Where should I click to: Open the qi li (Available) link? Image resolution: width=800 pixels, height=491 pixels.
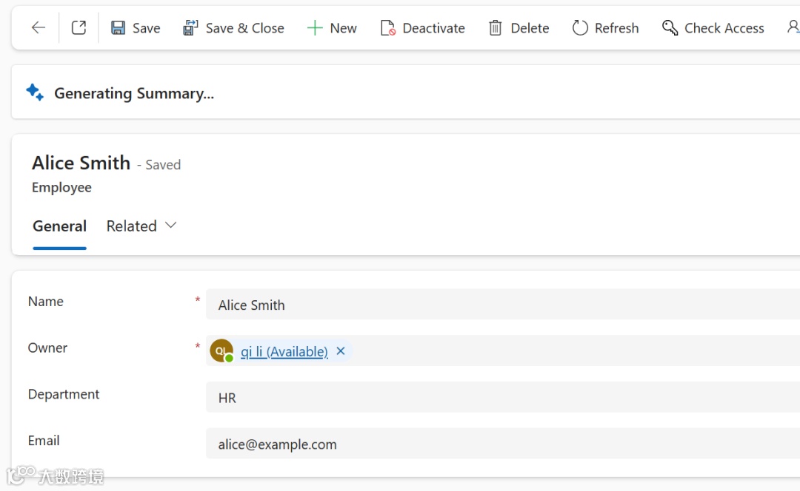(x=284, y=352)
